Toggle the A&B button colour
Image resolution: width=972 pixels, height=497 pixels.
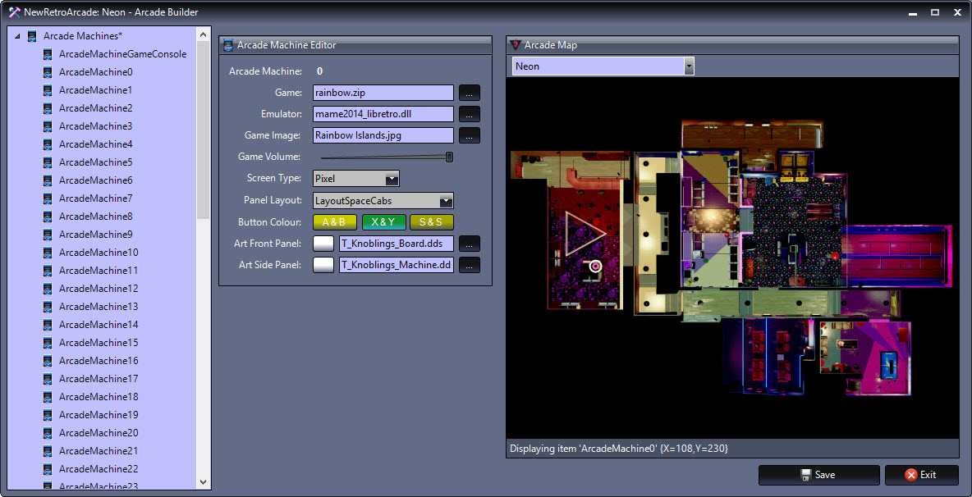334,222
